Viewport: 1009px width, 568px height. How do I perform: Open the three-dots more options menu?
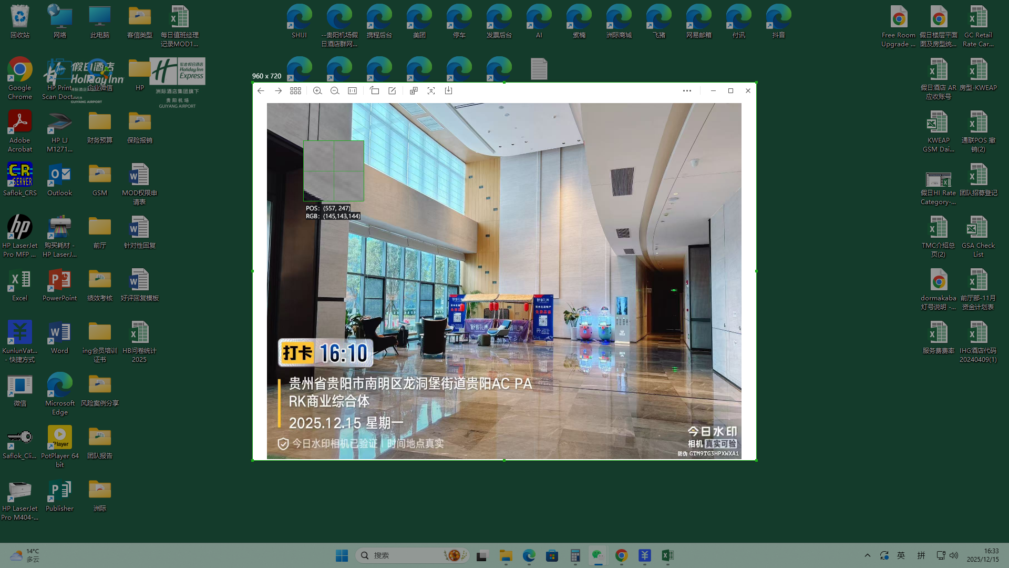click(687, 90)
